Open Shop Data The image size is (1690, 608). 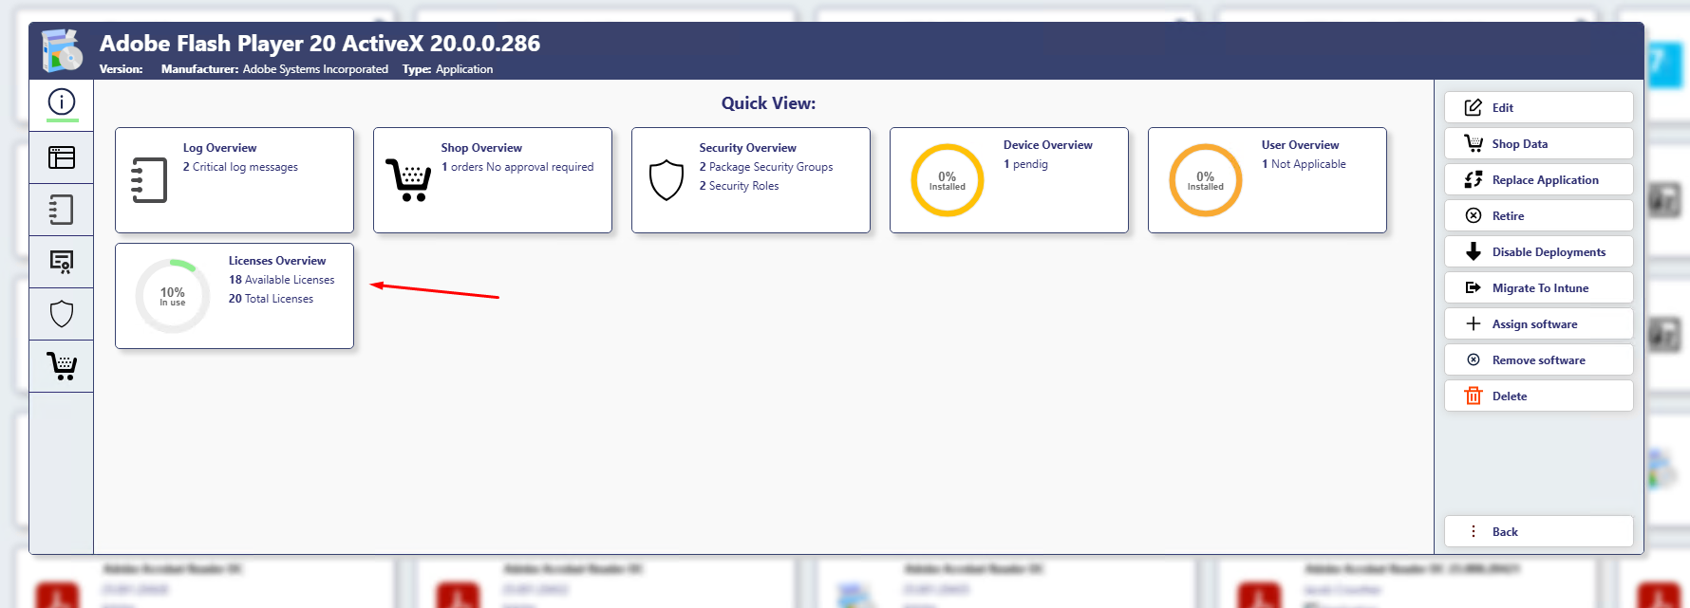[x=1538, y=144]
